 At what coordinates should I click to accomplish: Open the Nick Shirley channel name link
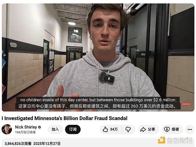coord(26,127)
